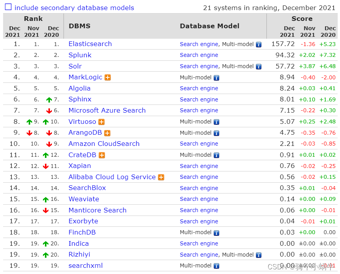Open the CrateDB DBMS link
Image resolution: width=340 pixels, height=274 pixels.
(82, 155)
